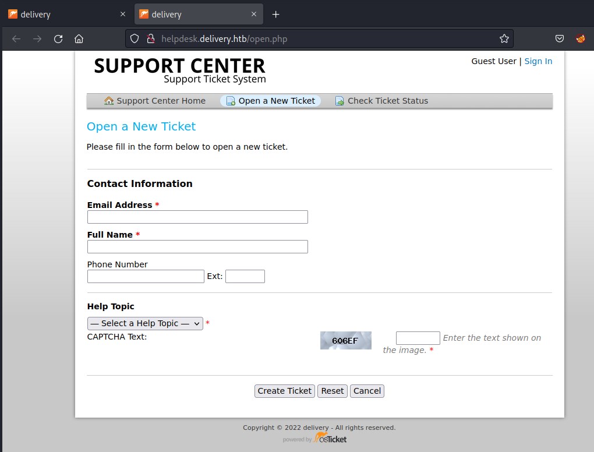Open the Pocket save icon
Viewport: 594px width, 452px height.
559,39
